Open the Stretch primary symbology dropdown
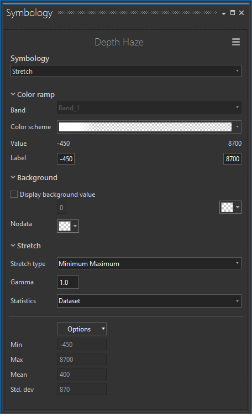The image size is (252, 414). click(126, 71)
